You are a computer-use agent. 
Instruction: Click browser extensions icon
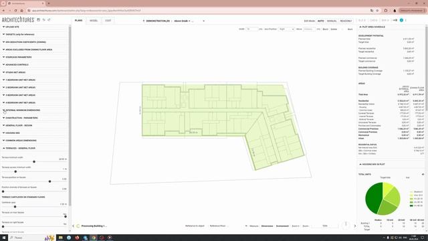pyautogui.click(x=386, y=11)
